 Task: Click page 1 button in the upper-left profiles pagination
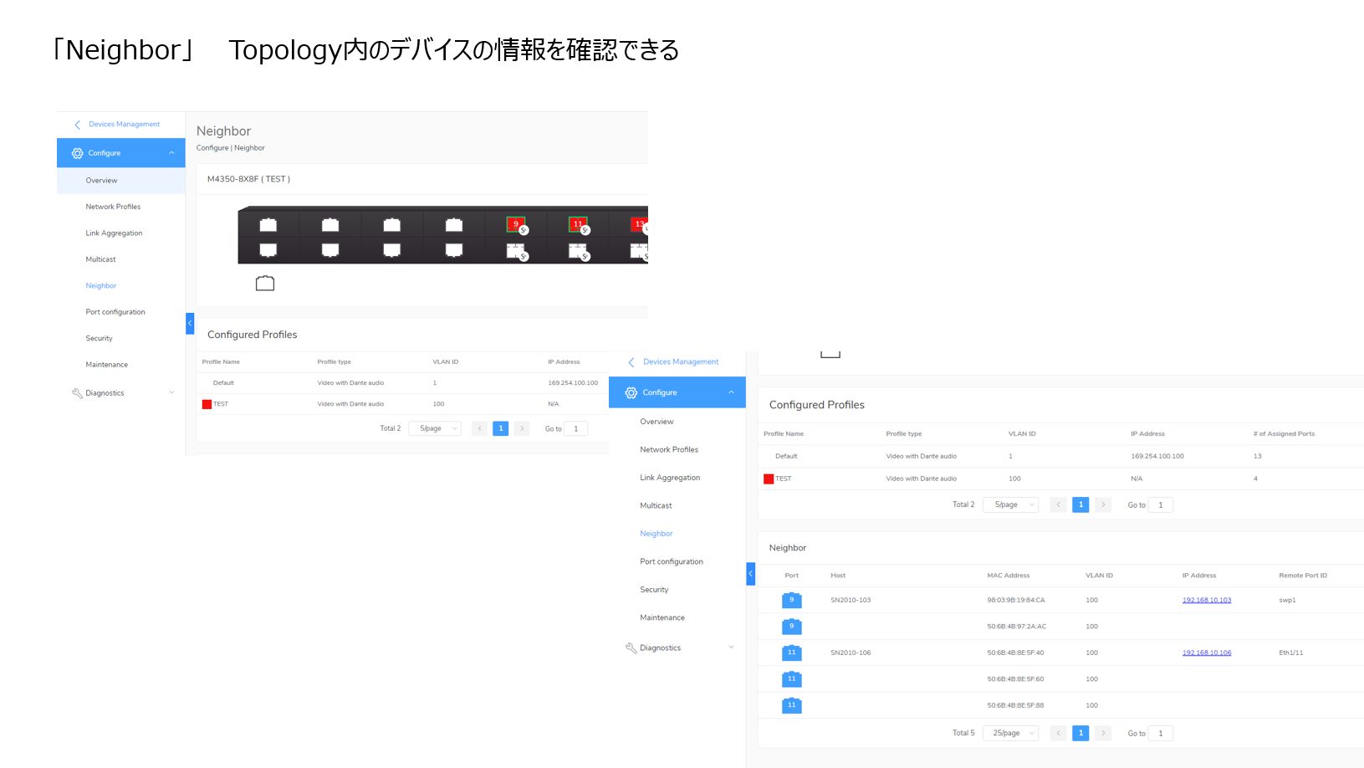point(501,428)
